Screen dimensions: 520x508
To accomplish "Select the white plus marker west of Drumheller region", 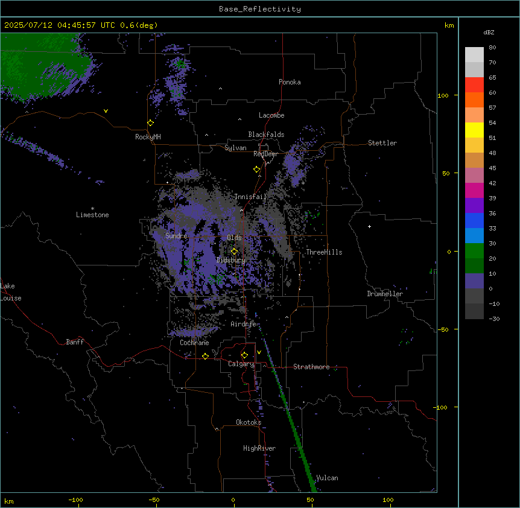I will 369,226.
